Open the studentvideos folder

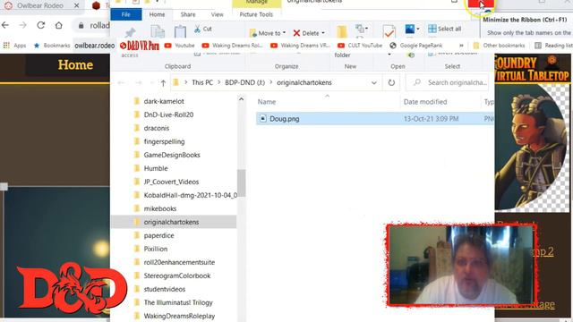coord(165,289)
